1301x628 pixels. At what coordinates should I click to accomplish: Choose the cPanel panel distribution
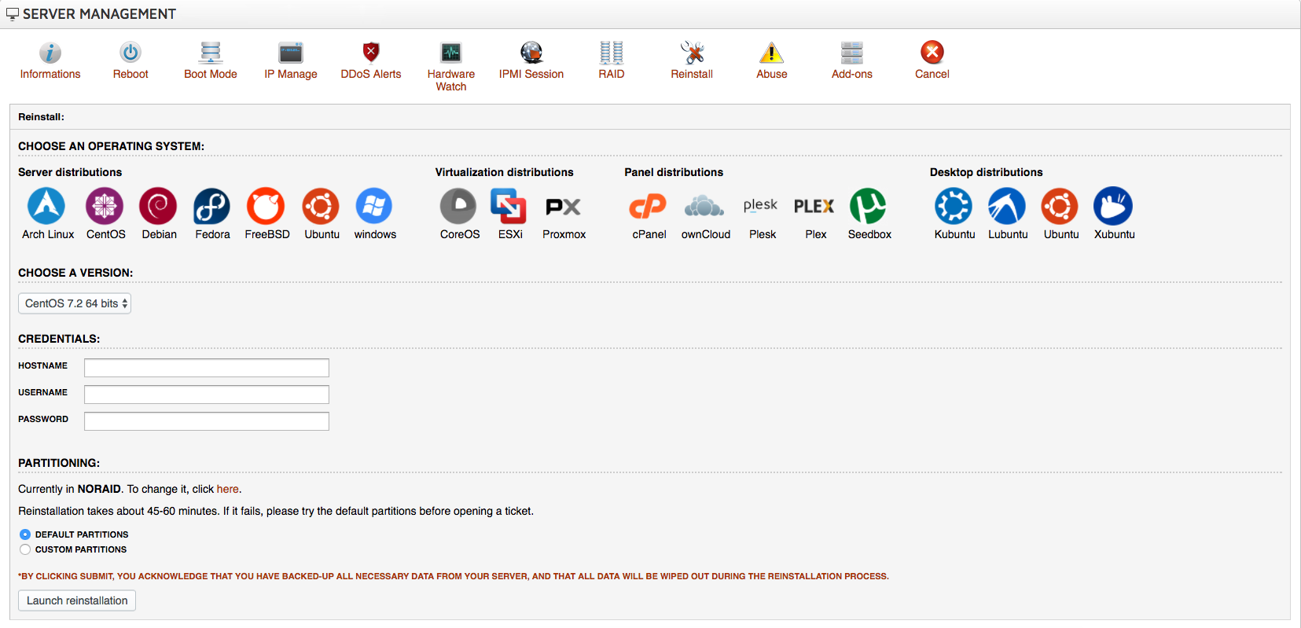[648, 207]
